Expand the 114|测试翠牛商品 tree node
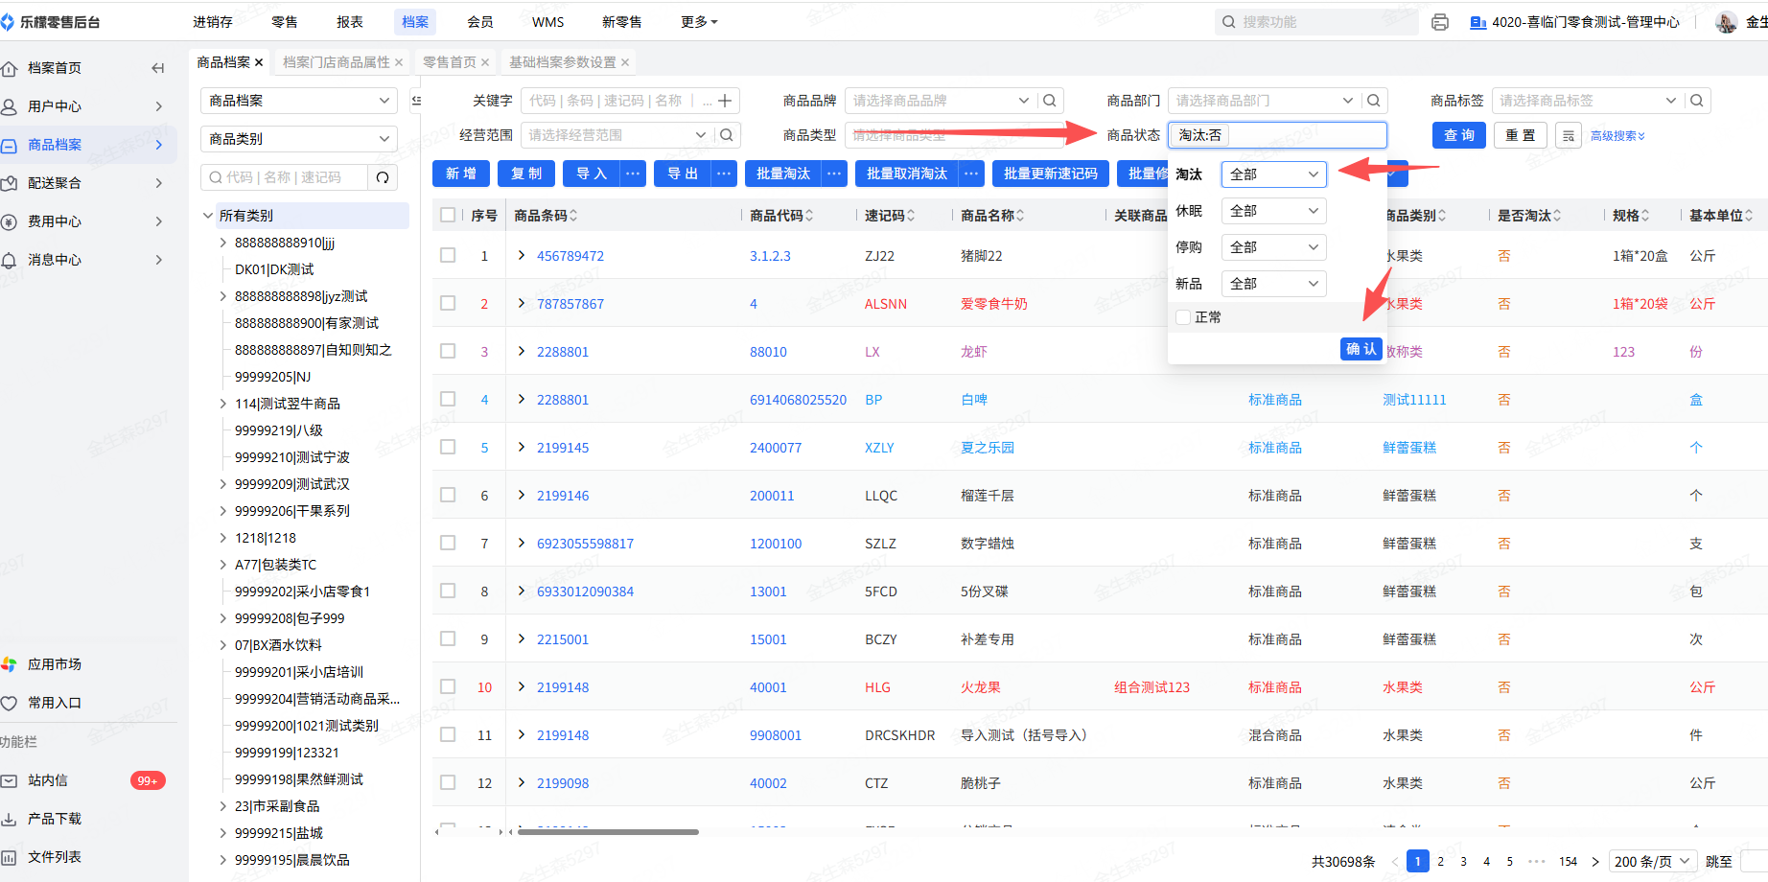 (223, 404)
